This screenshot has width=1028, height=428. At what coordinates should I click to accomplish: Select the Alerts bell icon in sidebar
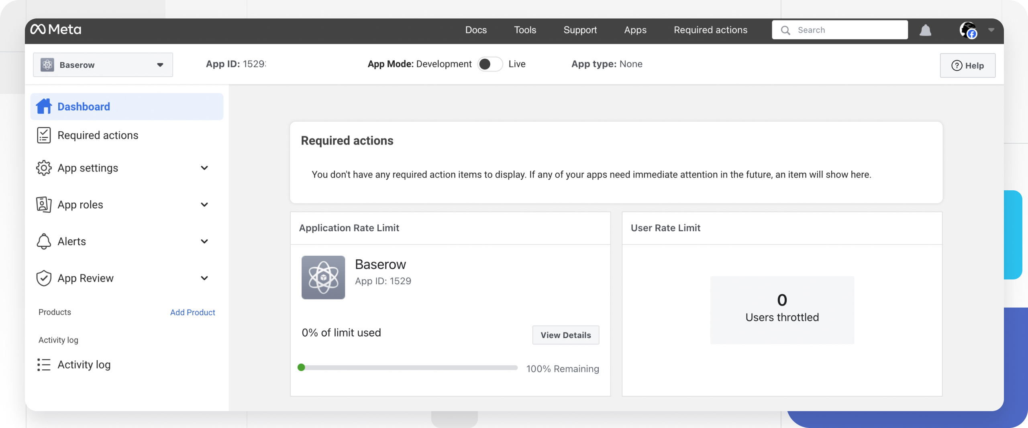click(44, 241)
